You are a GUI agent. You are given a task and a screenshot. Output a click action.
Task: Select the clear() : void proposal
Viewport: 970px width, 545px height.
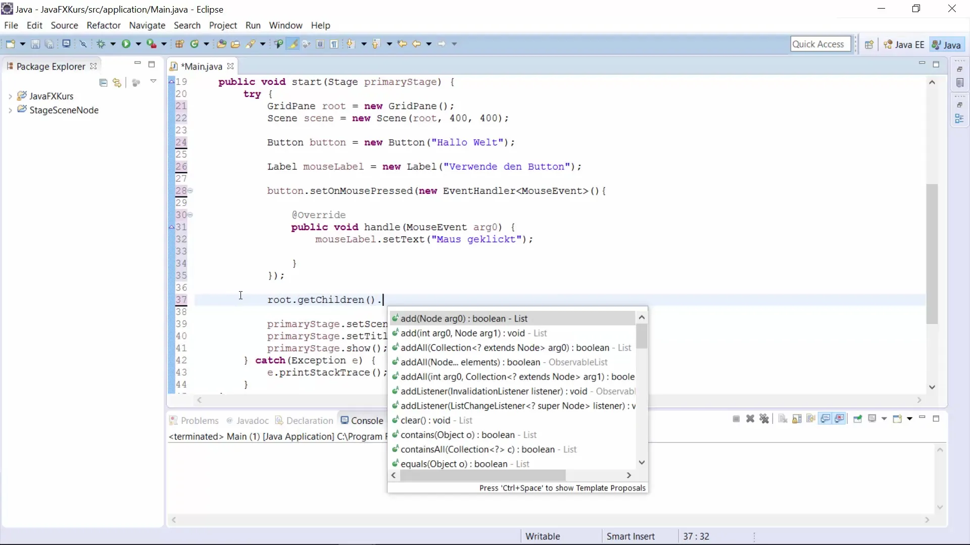(513, 420)
